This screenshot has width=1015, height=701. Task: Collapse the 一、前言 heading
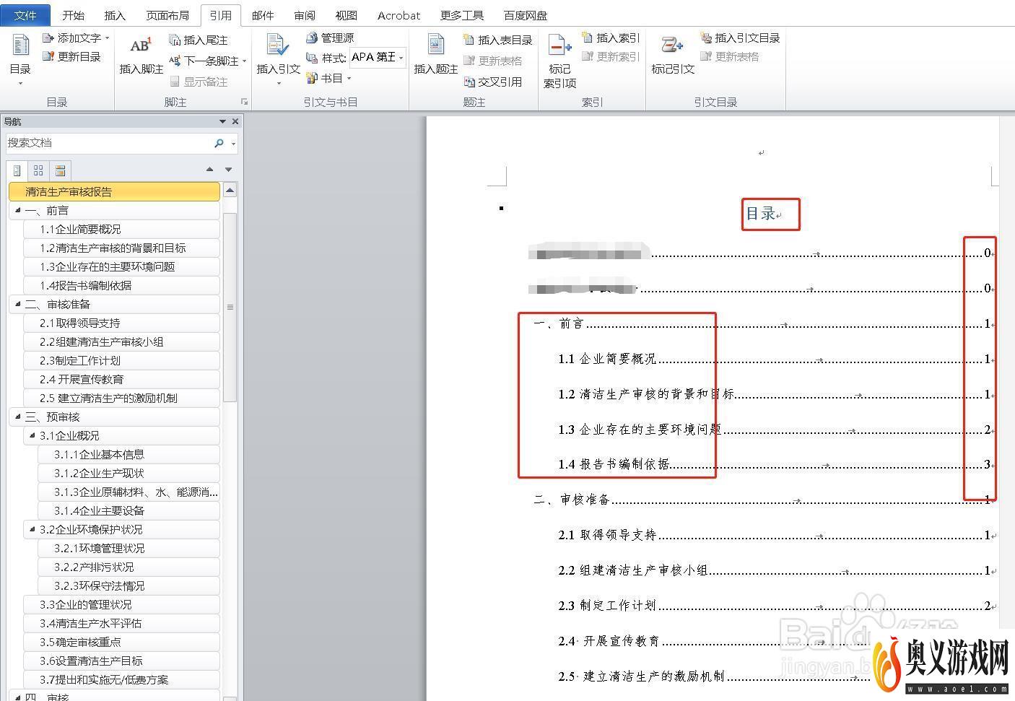[18, 210]
